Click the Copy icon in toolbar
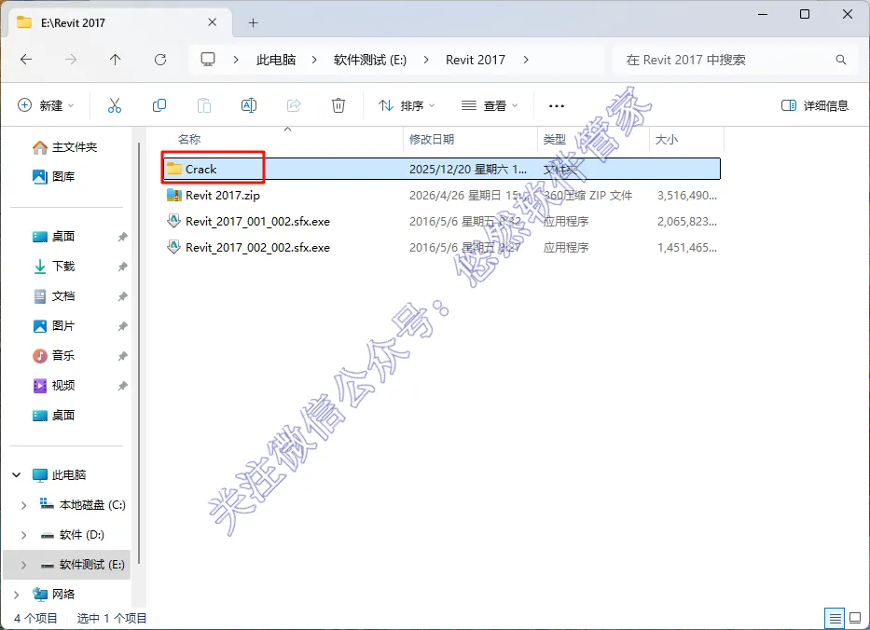The width and height of the screenshot is (870, 630). 159,105
